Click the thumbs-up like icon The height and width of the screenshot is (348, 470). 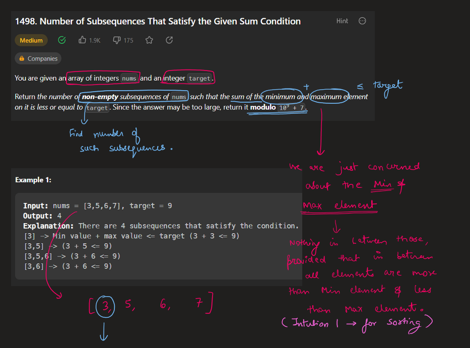pyautogui.click(x=82, y=40)
